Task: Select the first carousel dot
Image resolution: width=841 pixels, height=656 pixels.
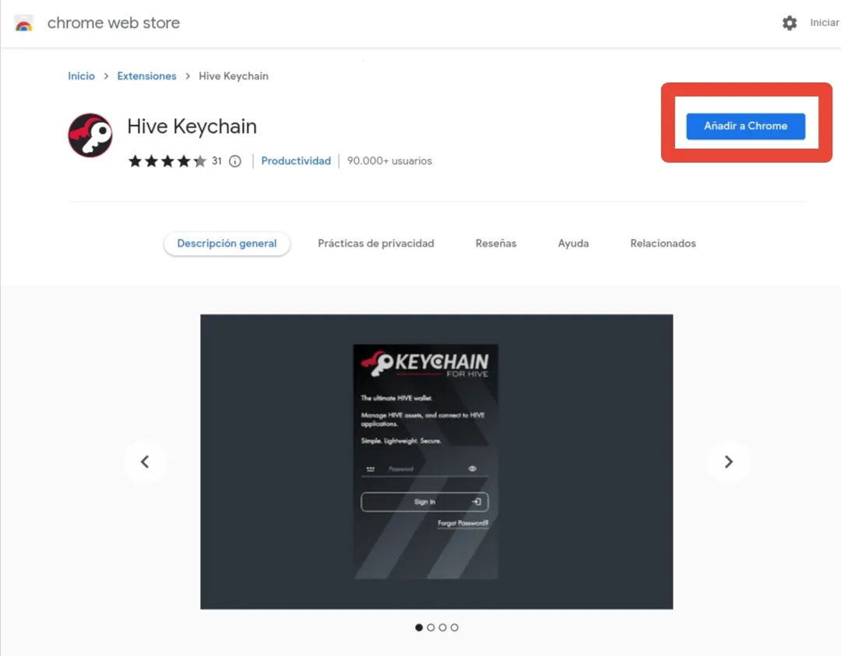Action: [x=419, y=627]
